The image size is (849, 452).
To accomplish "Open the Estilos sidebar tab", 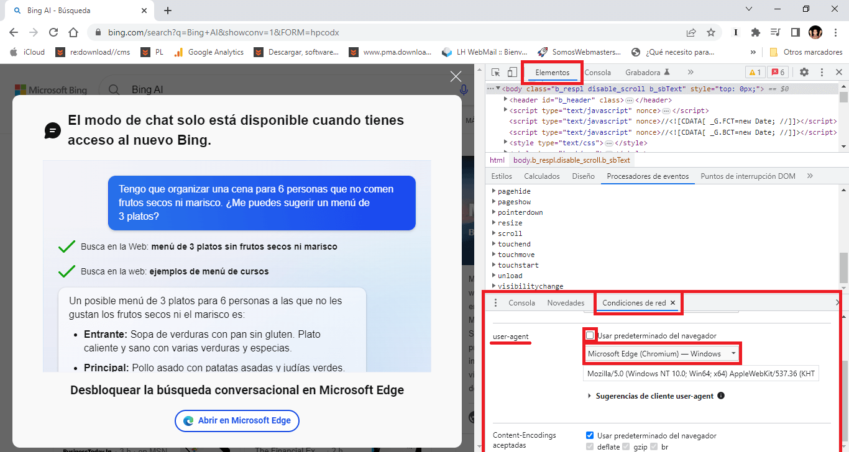I will coord(502,176).
